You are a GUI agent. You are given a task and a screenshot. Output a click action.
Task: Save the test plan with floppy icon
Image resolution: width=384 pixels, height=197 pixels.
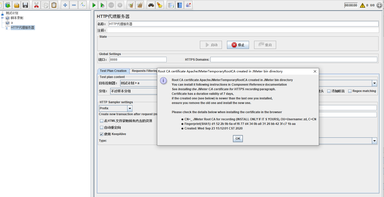[25, 5]
